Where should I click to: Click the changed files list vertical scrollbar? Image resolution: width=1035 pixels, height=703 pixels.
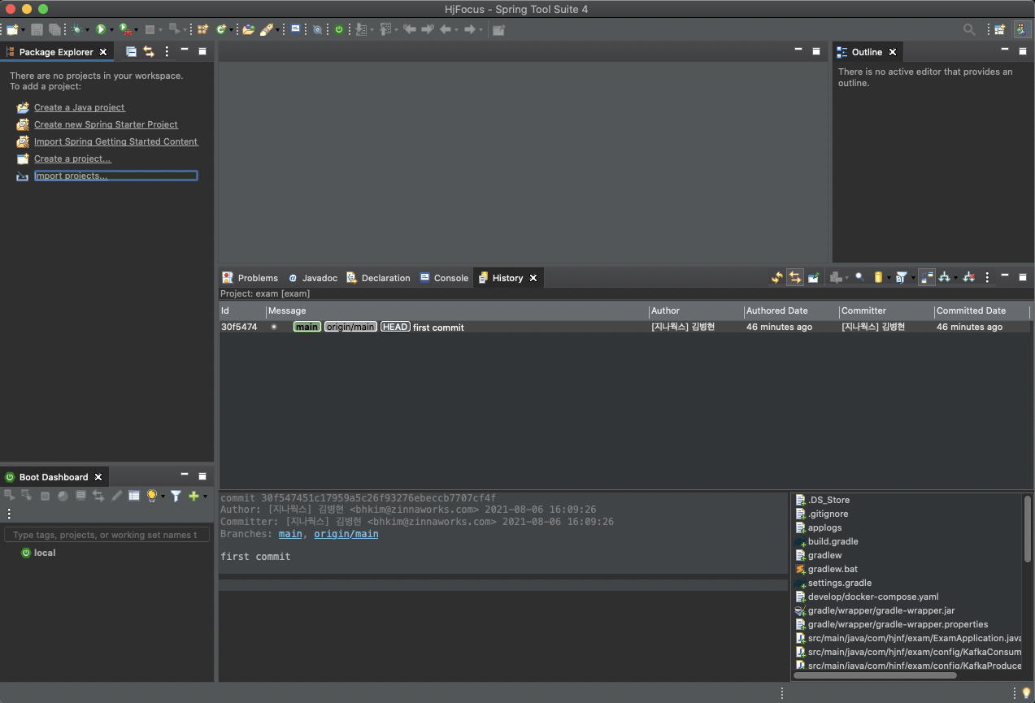(x=1028, y=528)
